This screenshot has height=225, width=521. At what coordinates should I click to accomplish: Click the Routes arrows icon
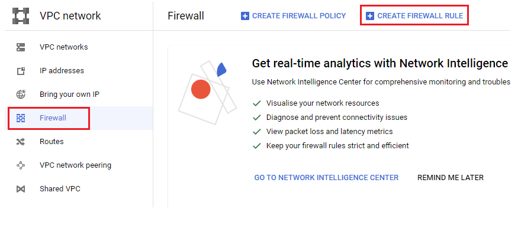click(x=21, y=142)
